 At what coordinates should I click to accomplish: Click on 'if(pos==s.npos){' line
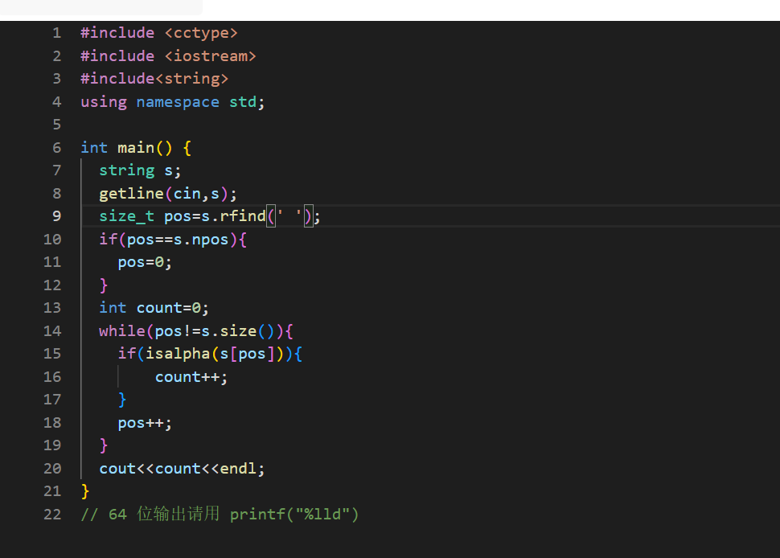pyautogui.click(x=173, y=239)
